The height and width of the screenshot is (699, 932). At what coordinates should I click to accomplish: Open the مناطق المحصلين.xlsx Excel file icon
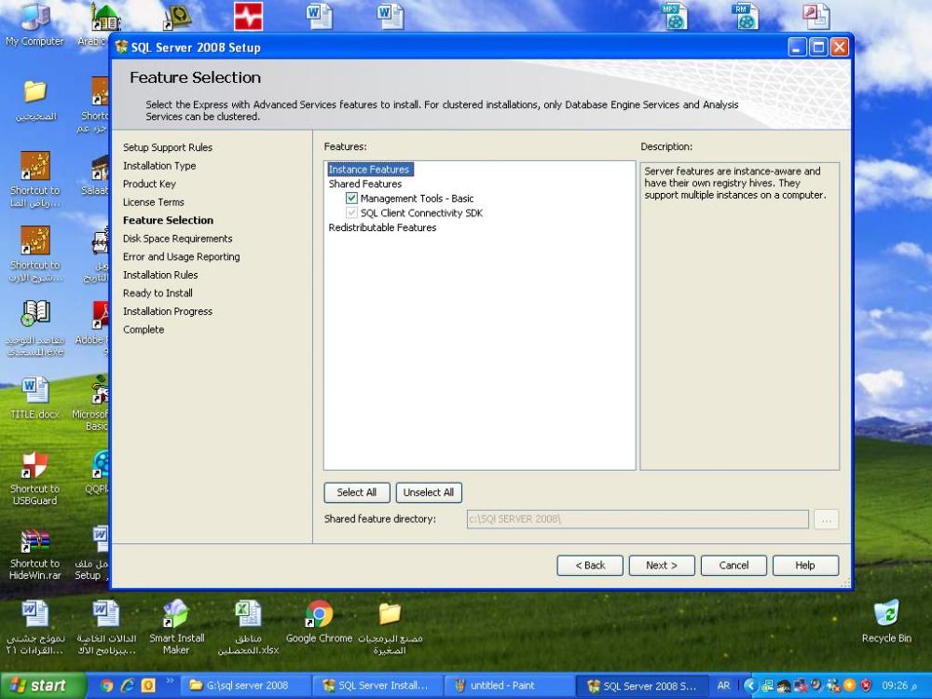click(248, 627)
